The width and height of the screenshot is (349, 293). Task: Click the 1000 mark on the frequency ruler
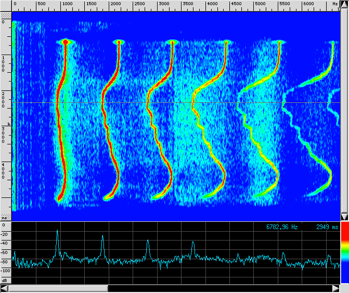coord(66,4)
